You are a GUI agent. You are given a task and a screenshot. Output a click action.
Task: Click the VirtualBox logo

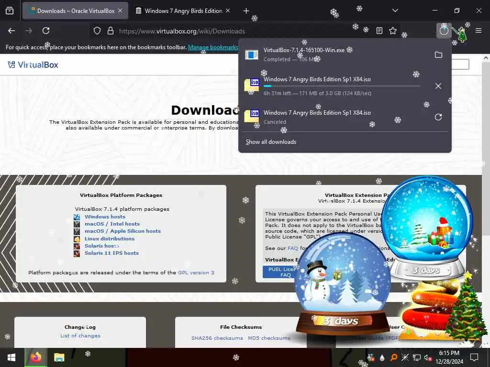coord(33,65)
